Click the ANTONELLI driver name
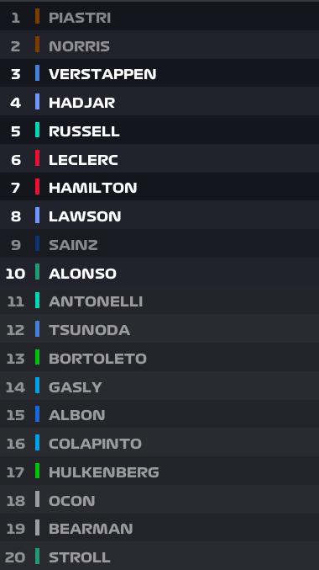319x570 pixels. pos(96,301)
